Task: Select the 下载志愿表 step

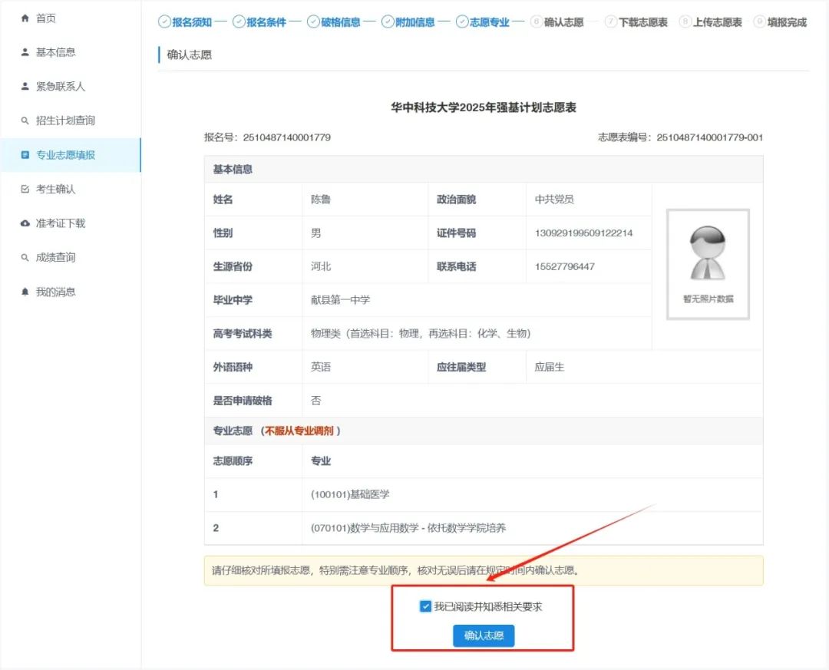Action: [x=637, y=22]
